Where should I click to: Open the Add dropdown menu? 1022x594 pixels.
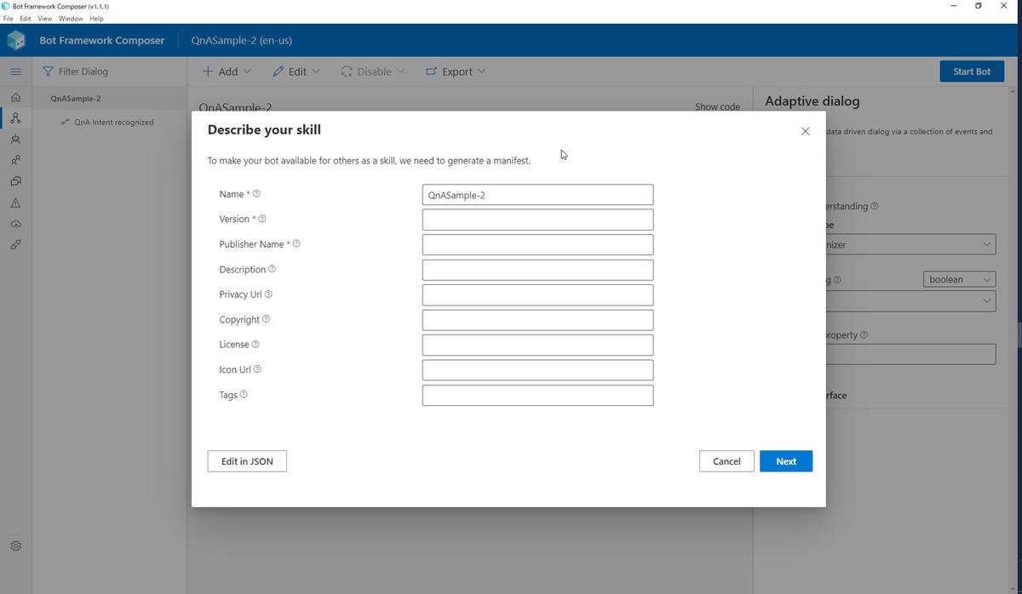pyautogui.click(x=227, y=71)
